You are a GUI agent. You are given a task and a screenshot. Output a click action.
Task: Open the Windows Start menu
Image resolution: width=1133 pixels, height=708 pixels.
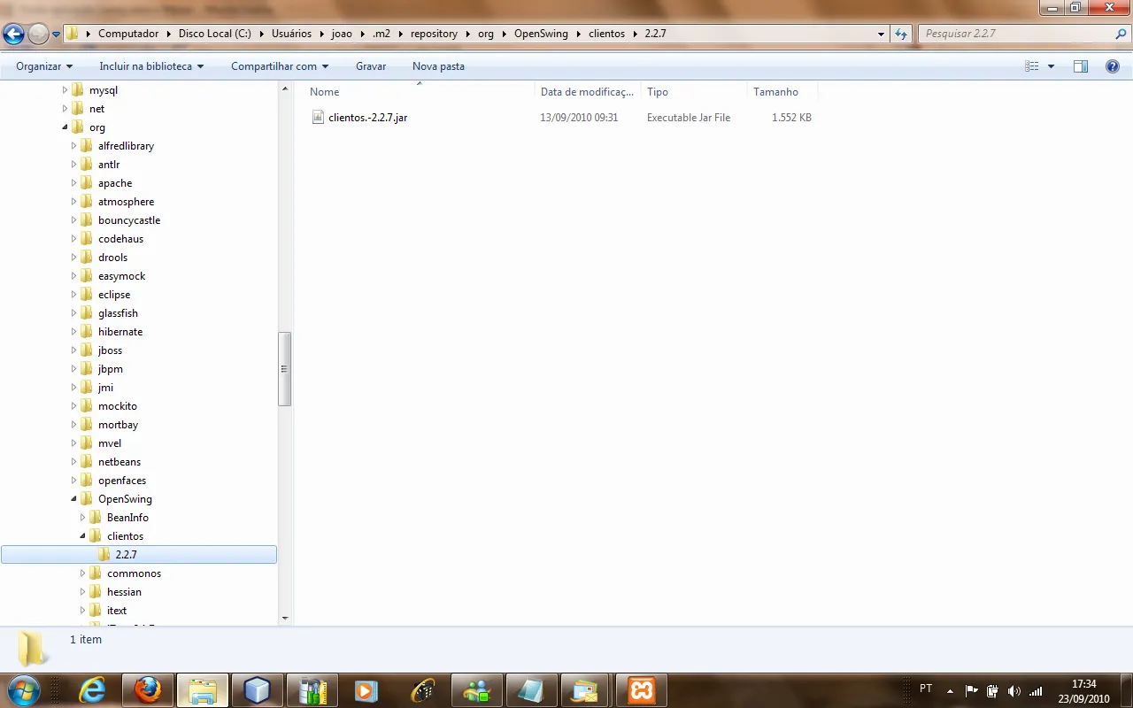23,689
